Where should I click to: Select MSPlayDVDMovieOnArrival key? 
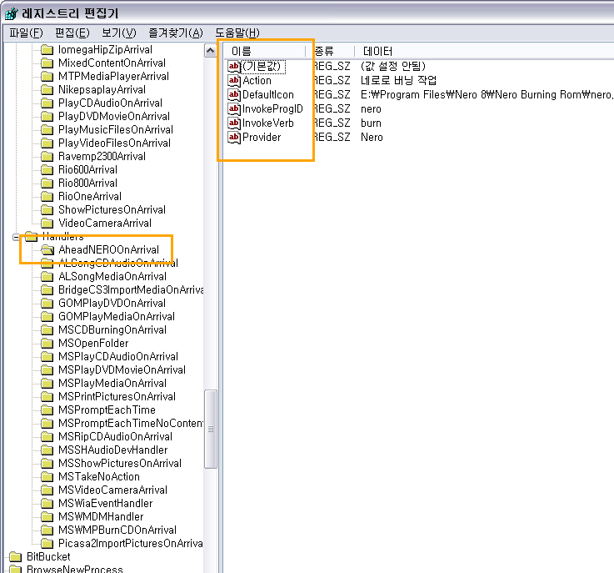point(122,370)
